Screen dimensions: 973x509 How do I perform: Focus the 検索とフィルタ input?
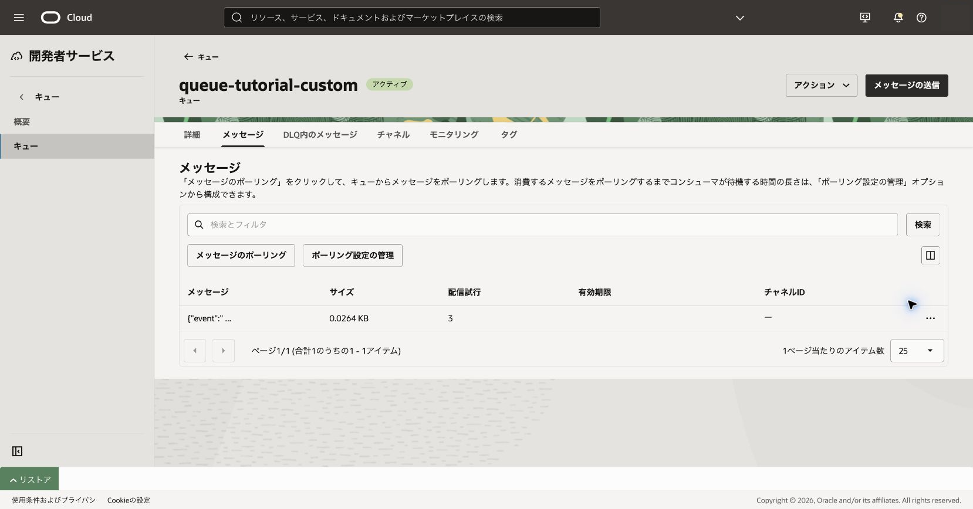tap(542, 225)
